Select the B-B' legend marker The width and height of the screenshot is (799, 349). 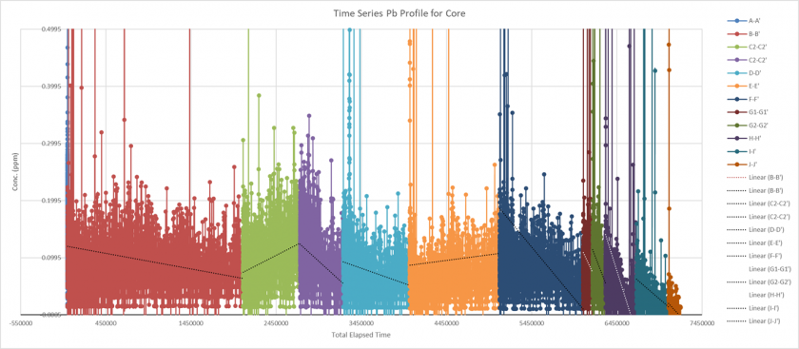pos(734,34)
